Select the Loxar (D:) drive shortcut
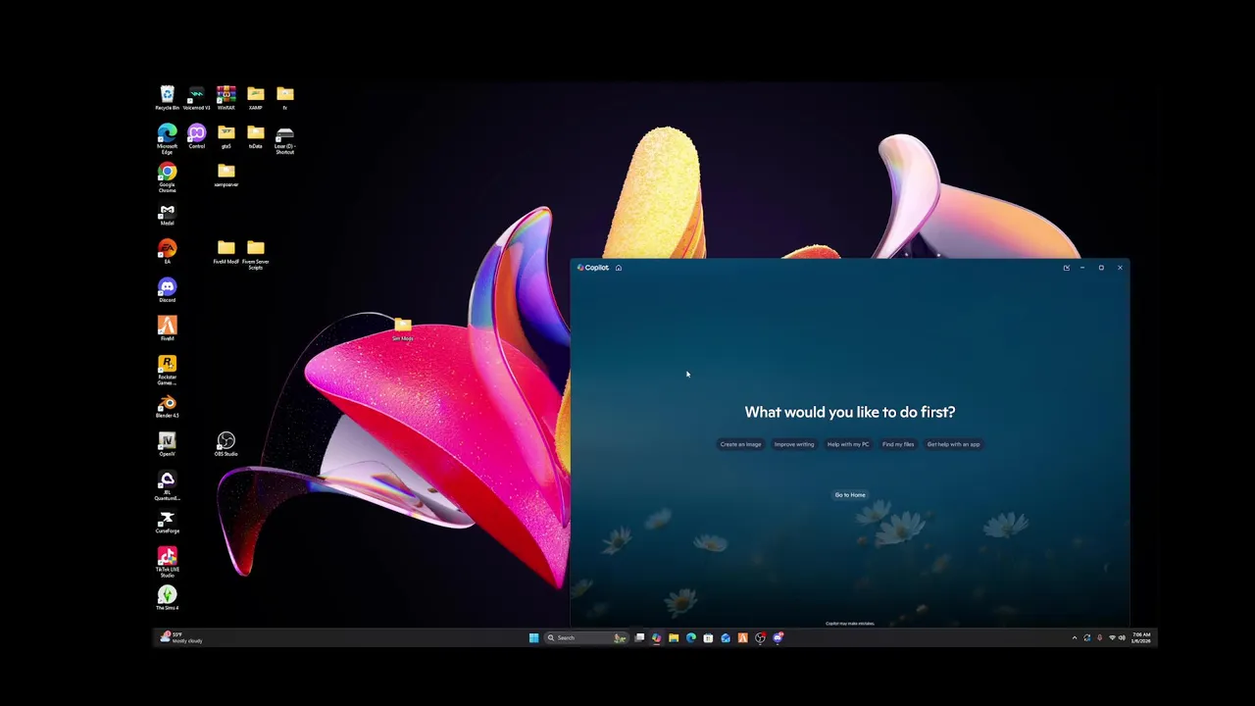The width and height of the screenshot is (1255, 706). pyautogui.click(x=284, y=139)
